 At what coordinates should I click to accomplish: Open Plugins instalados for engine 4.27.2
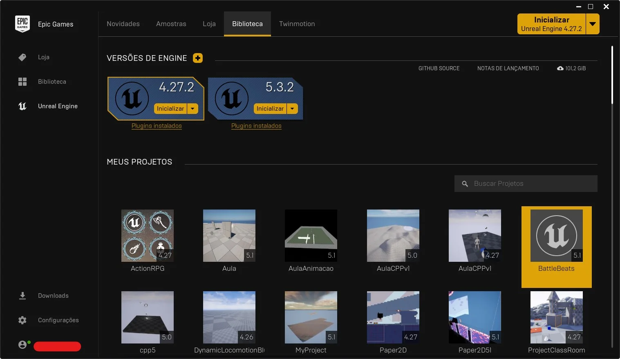tap(157, 126)
